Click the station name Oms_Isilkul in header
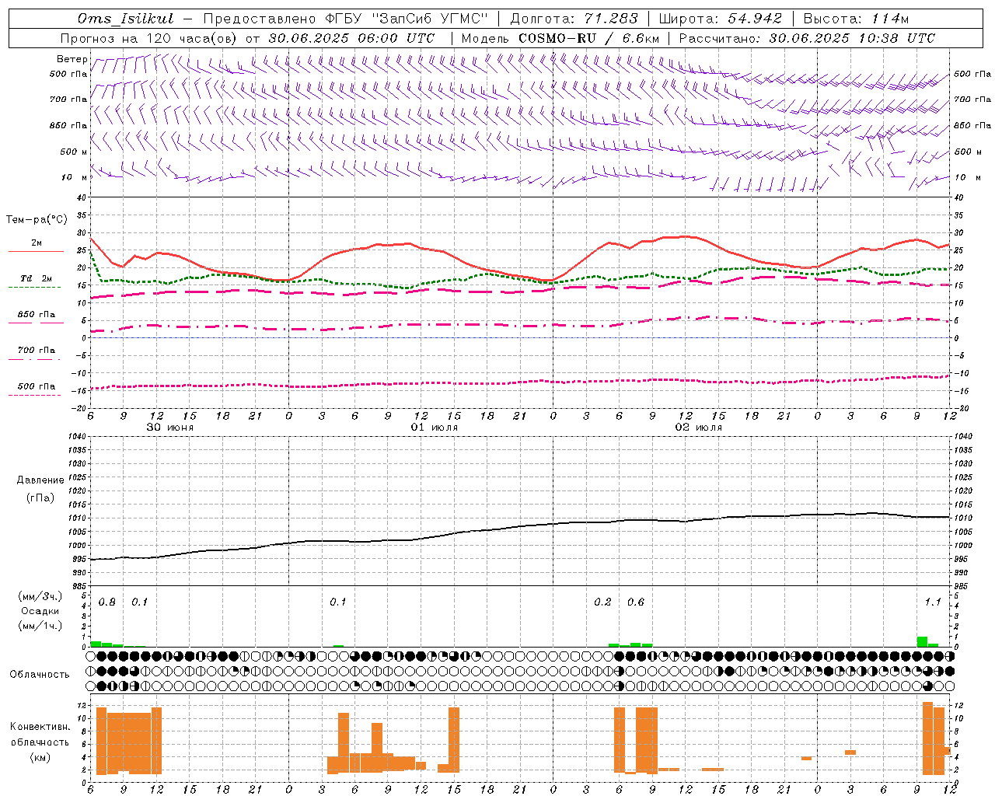Viewport: 995px width, 796px height. pos(127,19)
